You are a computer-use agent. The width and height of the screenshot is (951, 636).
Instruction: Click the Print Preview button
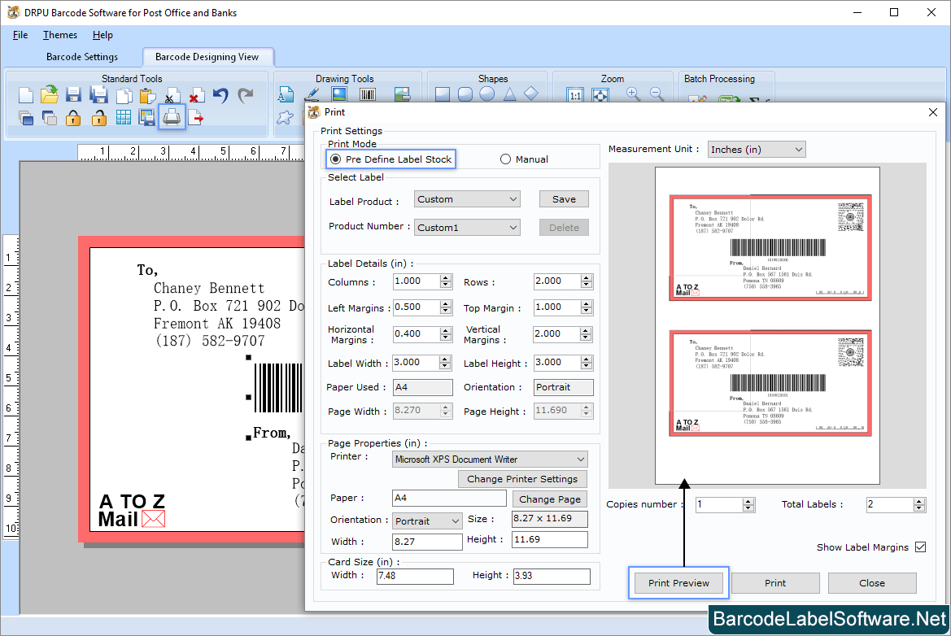coord(678,582)
